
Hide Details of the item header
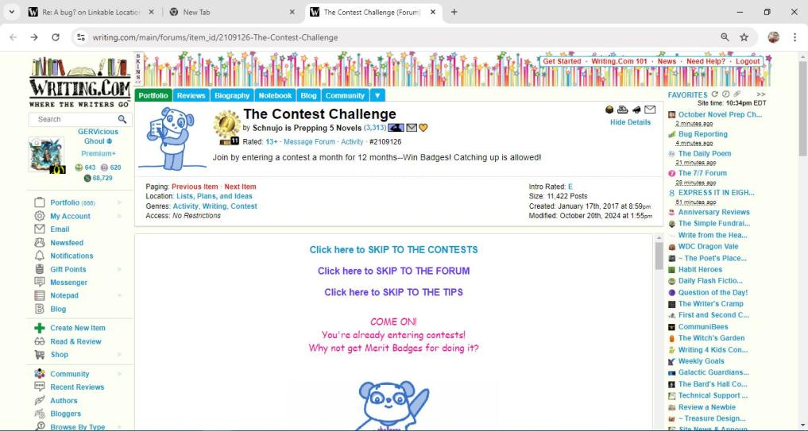[630, 122]
